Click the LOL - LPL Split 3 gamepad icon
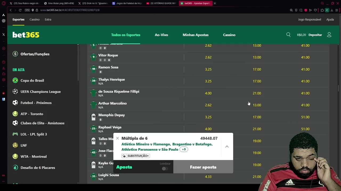 click(x=15, y=134)
